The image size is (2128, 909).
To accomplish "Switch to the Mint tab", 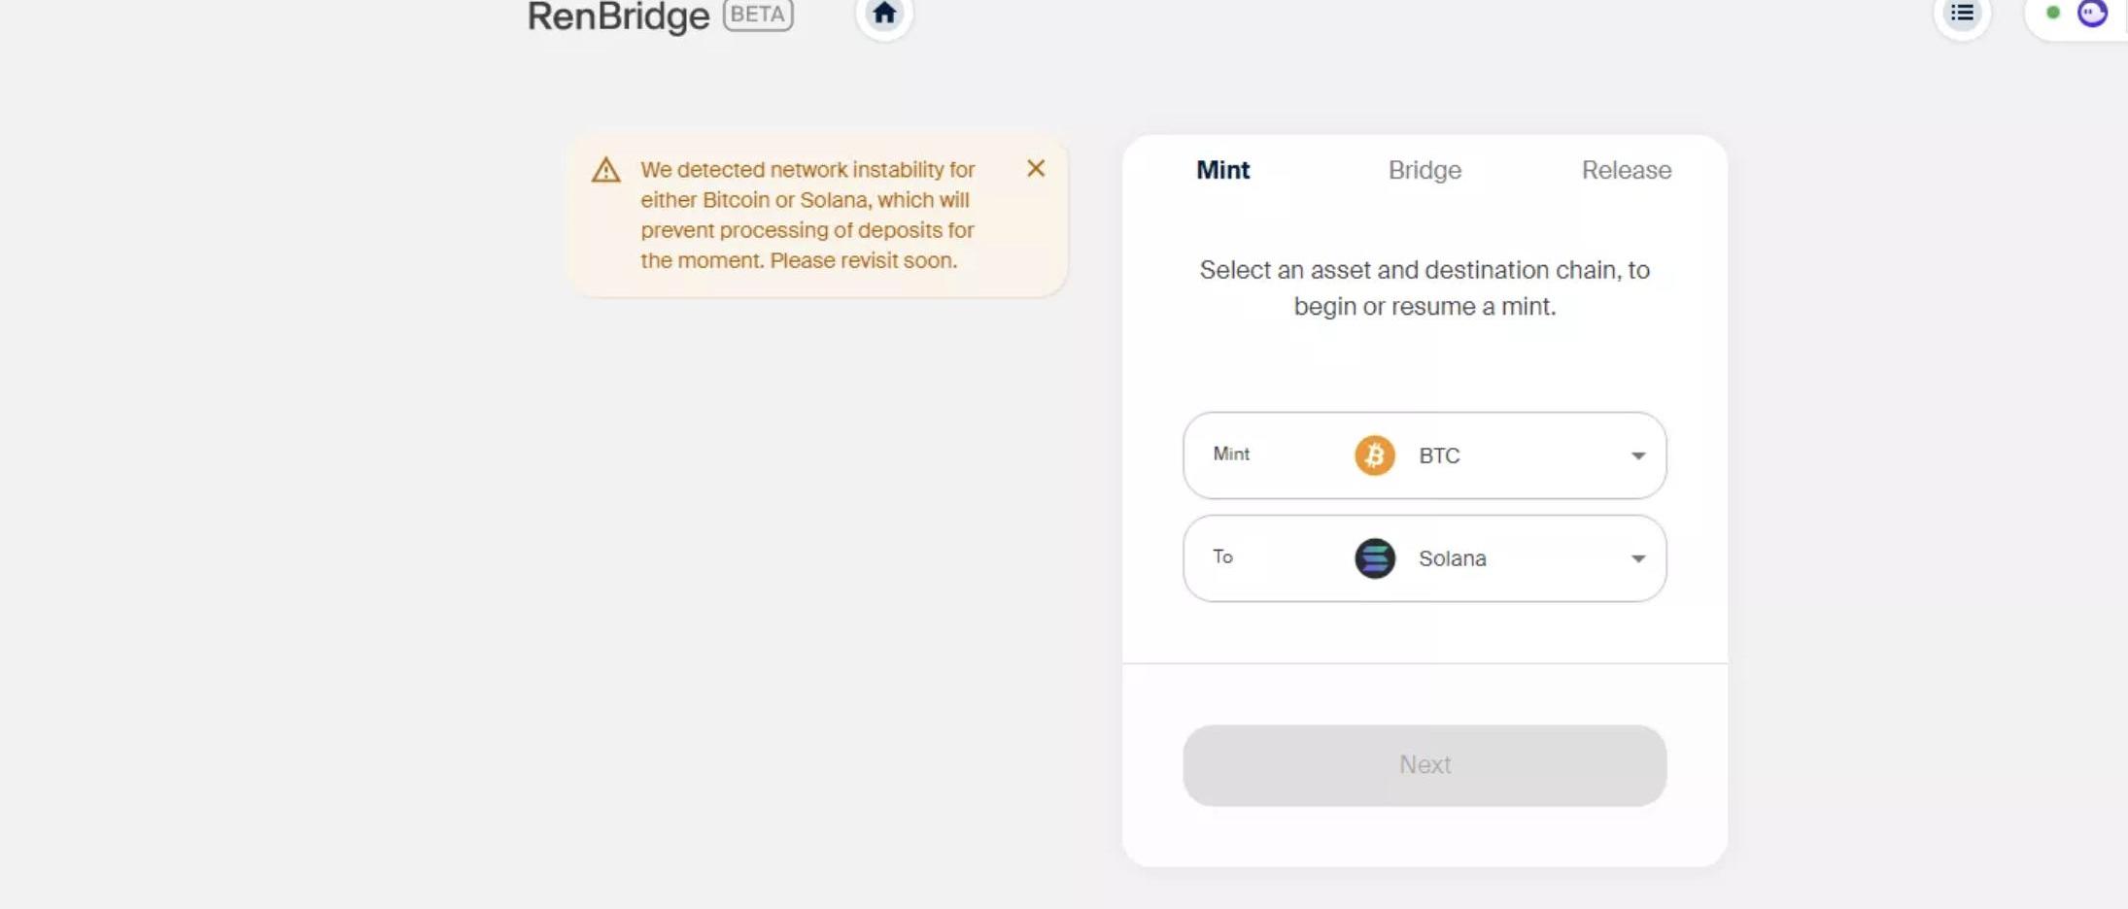I will tap(1222, 170).
